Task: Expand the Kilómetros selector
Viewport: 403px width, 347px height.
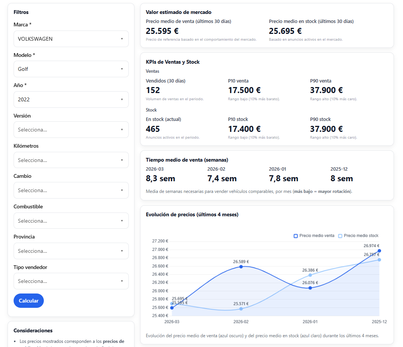Action: click(x=71, y=160)
